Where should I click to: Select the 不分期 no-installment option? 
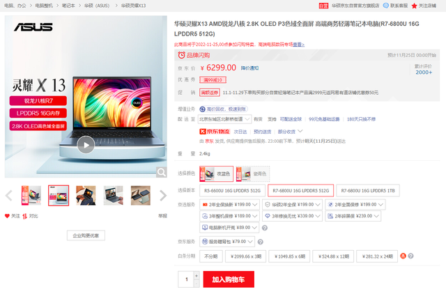210,256
